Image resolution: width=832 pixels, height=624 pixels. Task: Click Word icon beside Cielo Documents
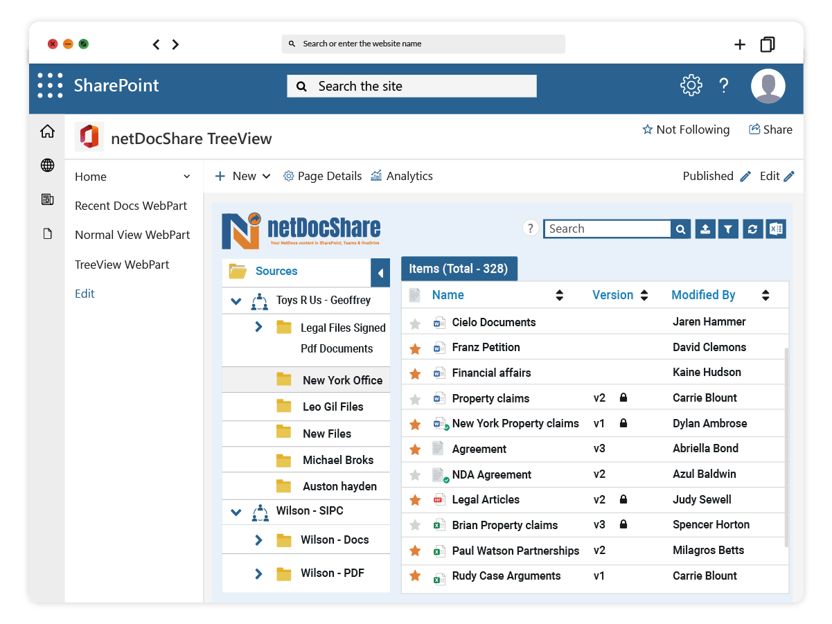tap(439, 323)
